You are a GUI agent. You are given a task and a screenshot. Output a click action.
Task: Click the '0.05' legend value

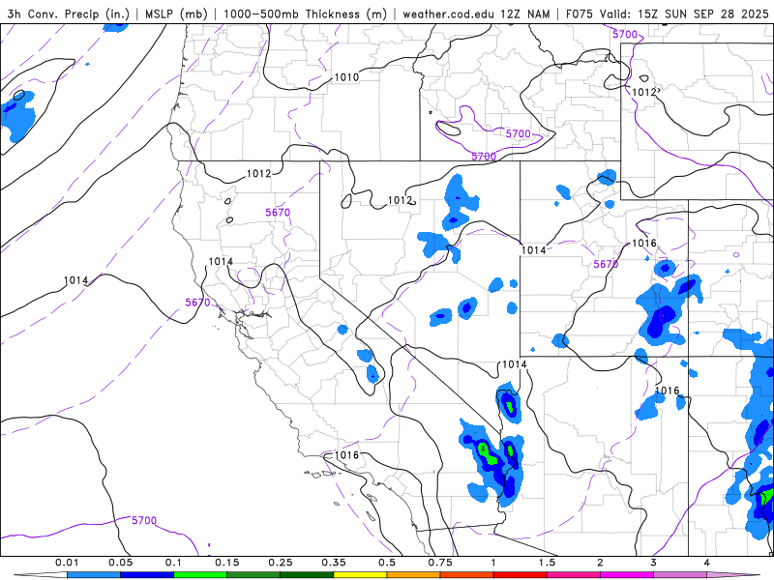[120, 563]
